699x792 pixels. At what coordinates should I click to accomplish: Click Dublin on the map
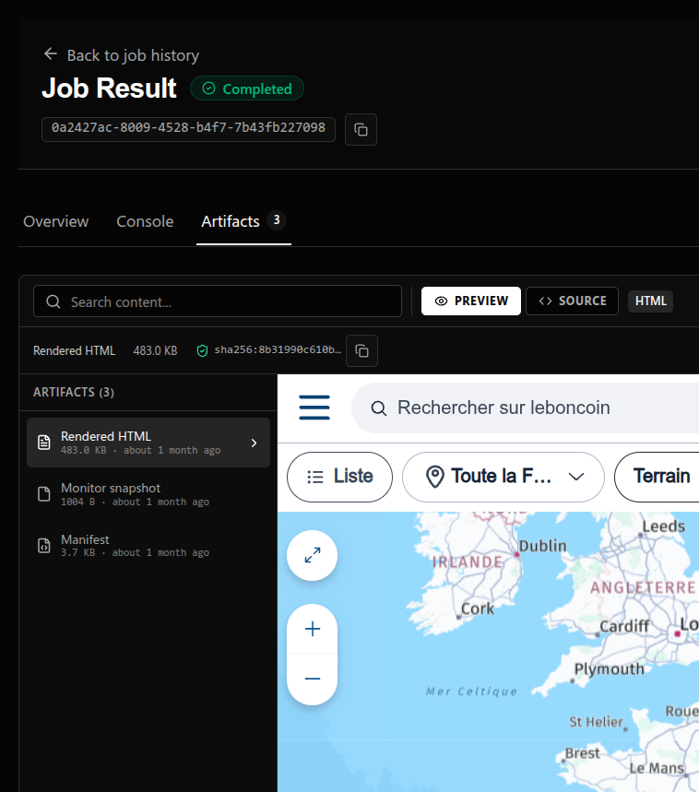(542, 546)
